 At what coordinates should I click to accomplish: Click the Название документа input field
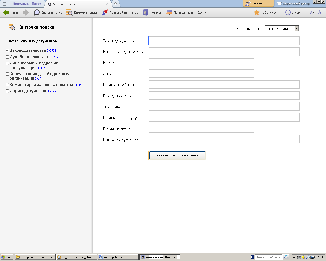point(224,52)
